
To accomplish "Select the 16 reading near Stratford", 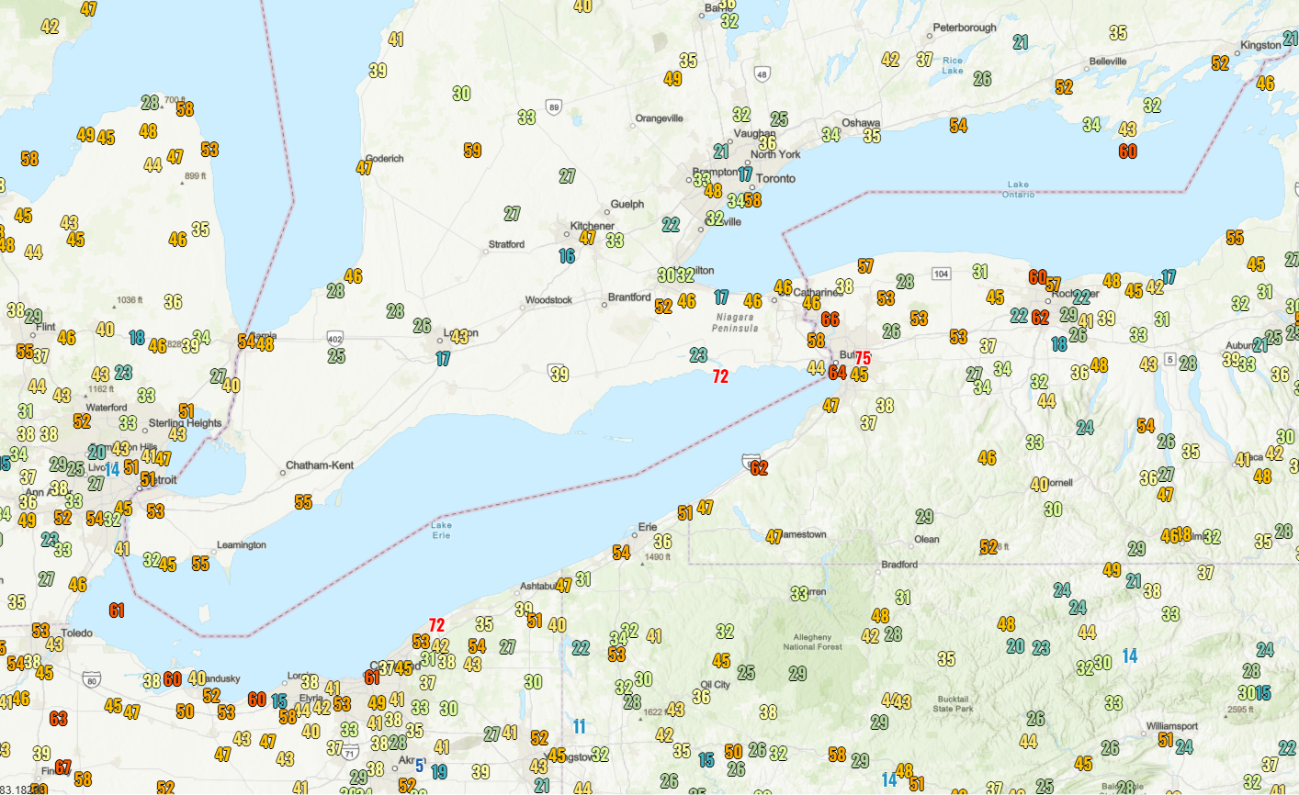I will tap(567, 256).
